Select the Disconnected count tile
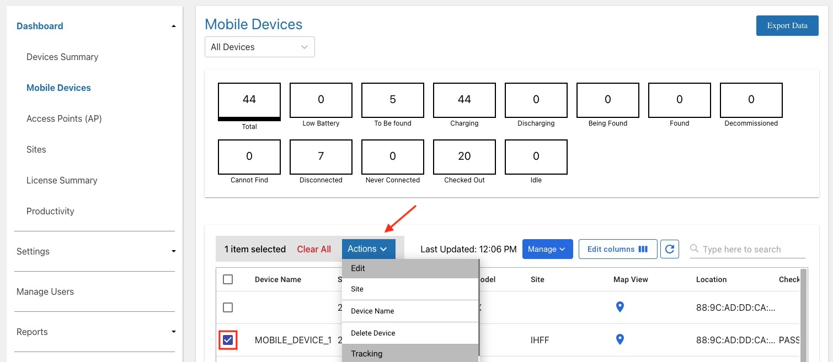 coord(321,156)
